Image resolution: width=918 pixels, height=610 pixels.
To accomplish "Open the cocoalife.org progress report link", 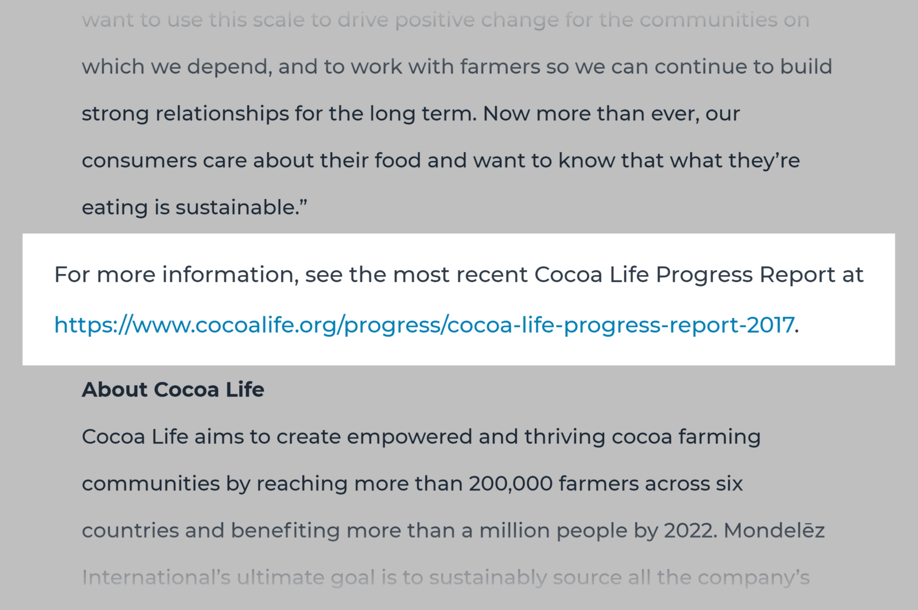I will pyautogui.click(x=424, y=325).
